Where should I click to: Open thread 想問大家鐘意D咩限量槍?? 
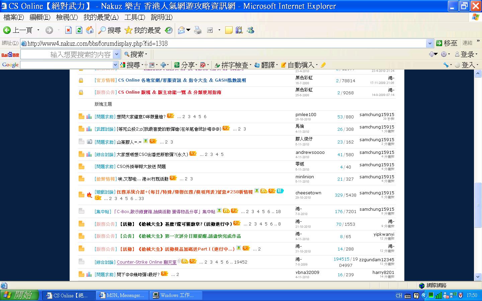pos(141,117)
